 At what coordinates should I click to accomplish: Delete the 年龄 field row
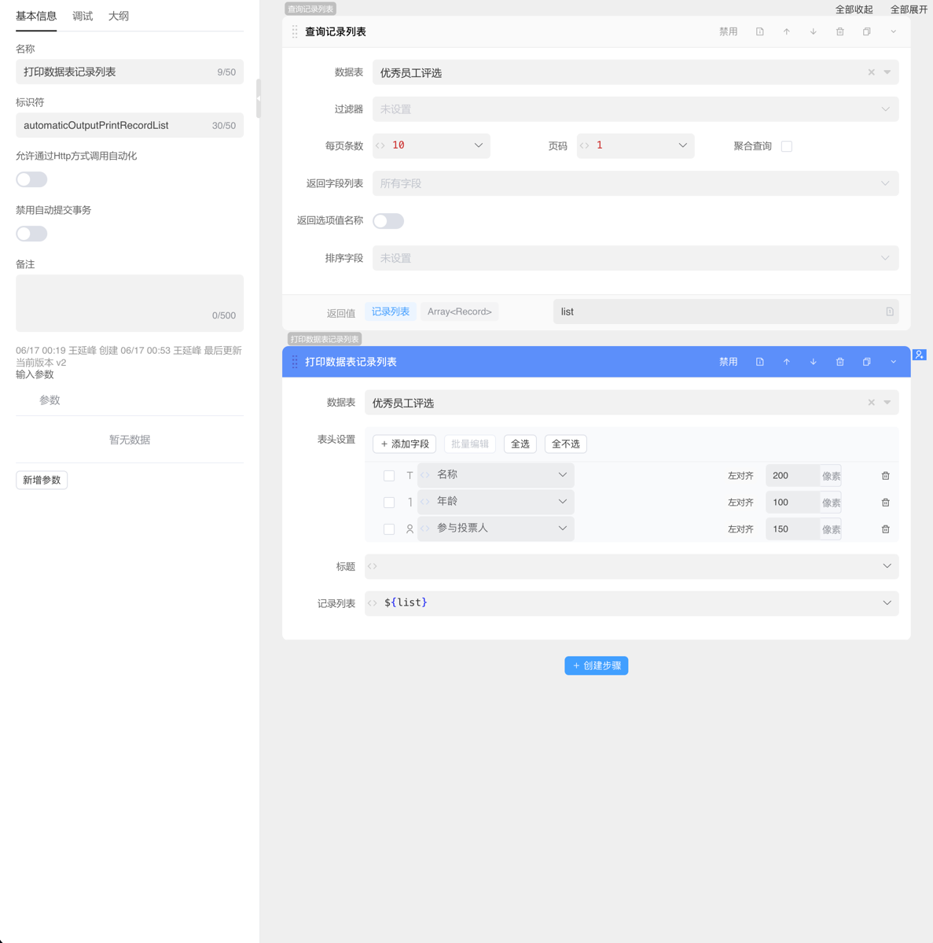[x=885, y=503]
